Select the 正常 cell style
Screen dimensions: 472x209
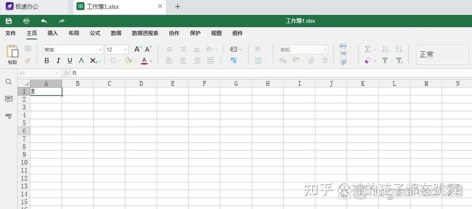(x=442, y=54)
